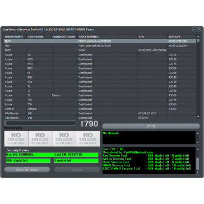Open the Forum Support link

tap(13, 128)
